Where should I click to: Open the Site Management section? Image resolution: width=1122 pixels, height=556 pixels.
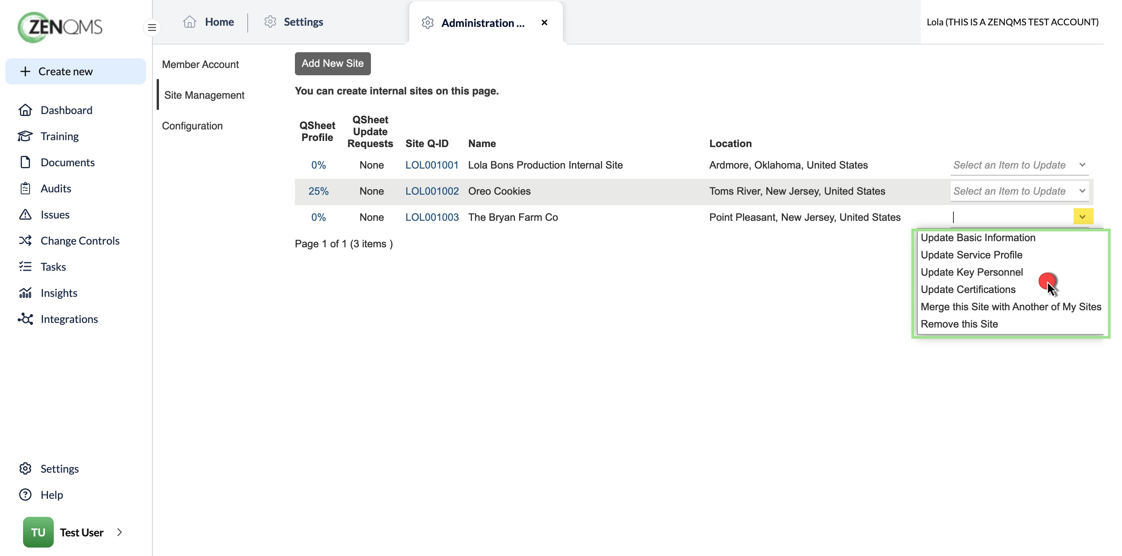(204, 95)
